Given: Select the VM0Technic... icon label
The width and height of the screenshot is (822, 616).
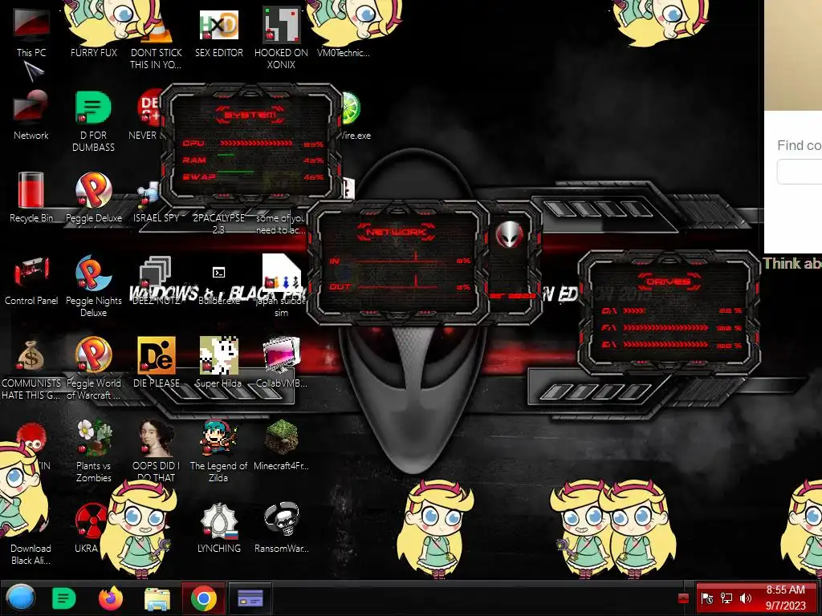Looking at the screenshot, I should tap(344, 52).
